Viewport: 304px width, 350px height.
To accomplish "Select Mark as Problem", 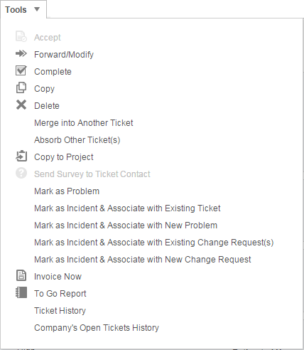I will [x=67, y=191].
